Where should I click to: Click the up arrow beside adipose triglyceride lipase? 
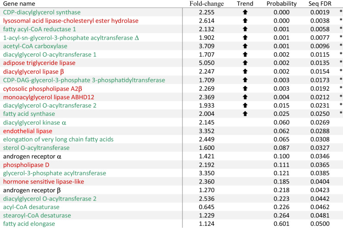pos(245,63)
